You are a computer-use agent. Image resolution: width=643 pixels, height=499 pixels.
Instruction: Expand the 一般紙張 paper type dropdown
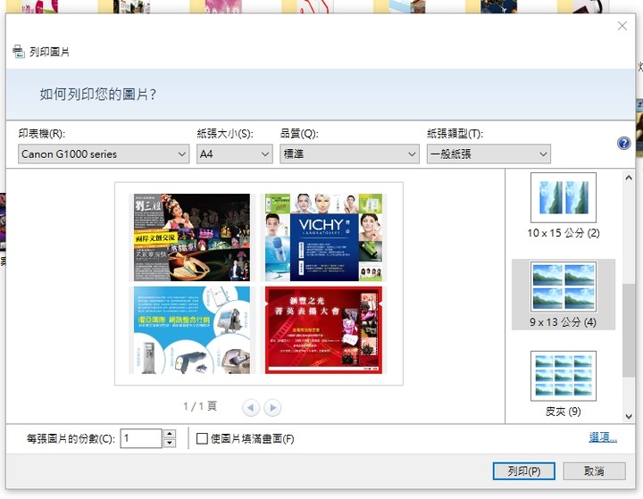[x=489, y=154]
